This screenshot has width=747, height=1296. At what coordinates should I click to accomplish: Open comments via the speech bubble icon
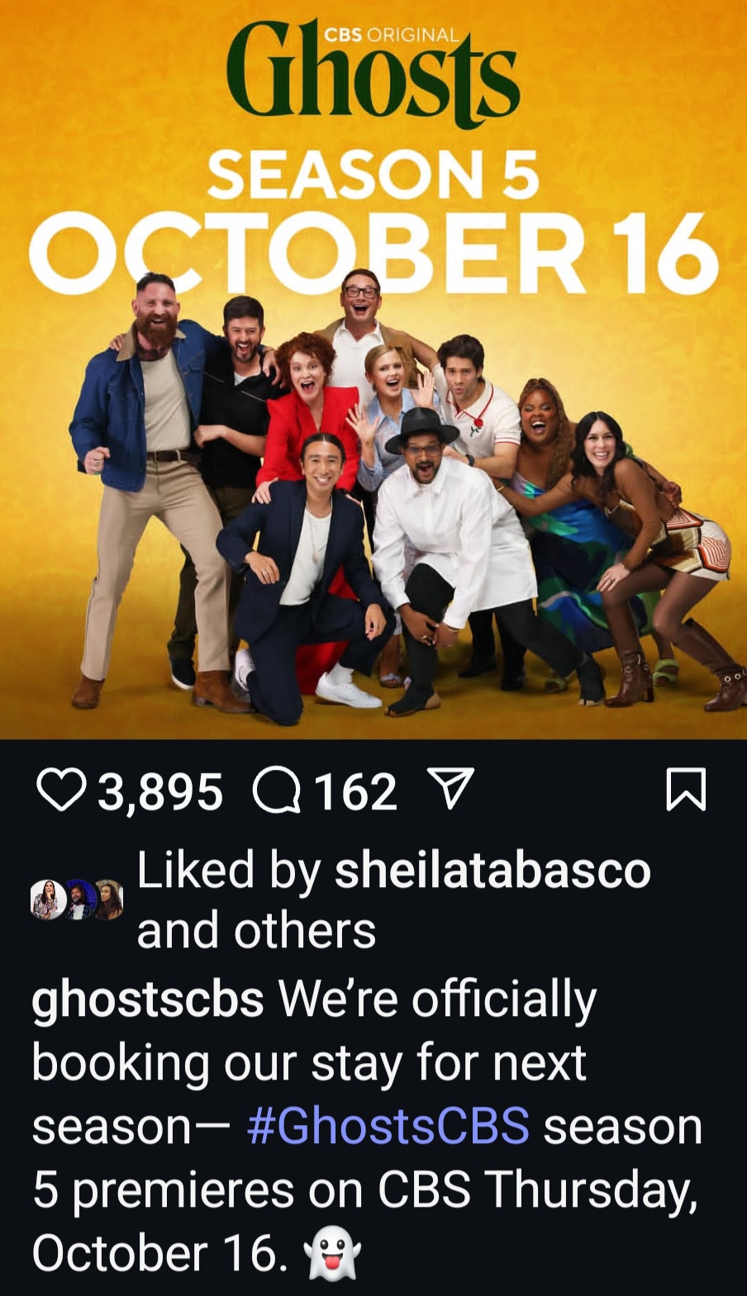[276, 790]
